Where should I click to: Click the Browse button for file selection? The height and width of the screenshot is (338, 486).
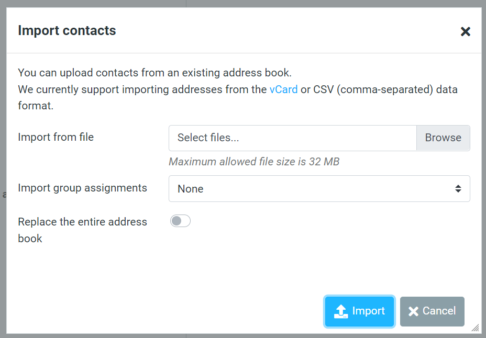443,138
